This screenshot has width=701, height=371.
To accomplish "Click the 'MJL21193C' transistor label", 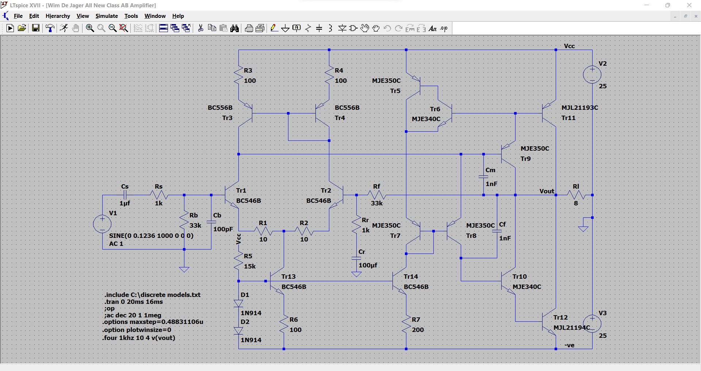I will [x=580, y=108].
